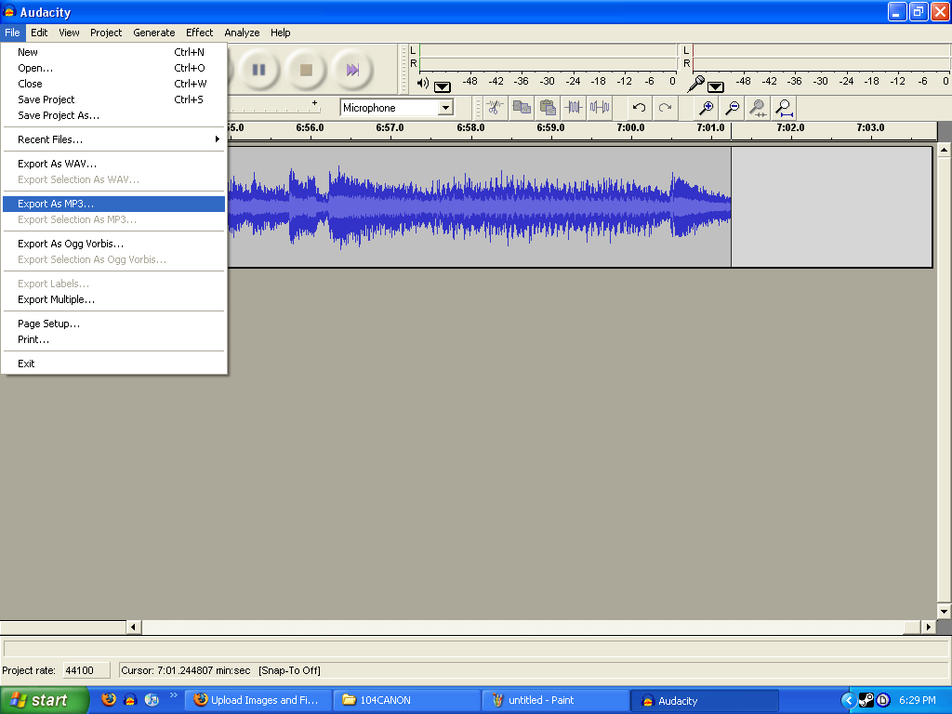The height and width of the screenshot is (714, 952).
Task: Select Save Project in File menu
Action: click(x=114, y=99)
